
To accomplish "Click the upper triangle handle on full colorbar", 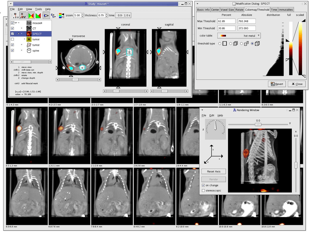I will 287,40.
